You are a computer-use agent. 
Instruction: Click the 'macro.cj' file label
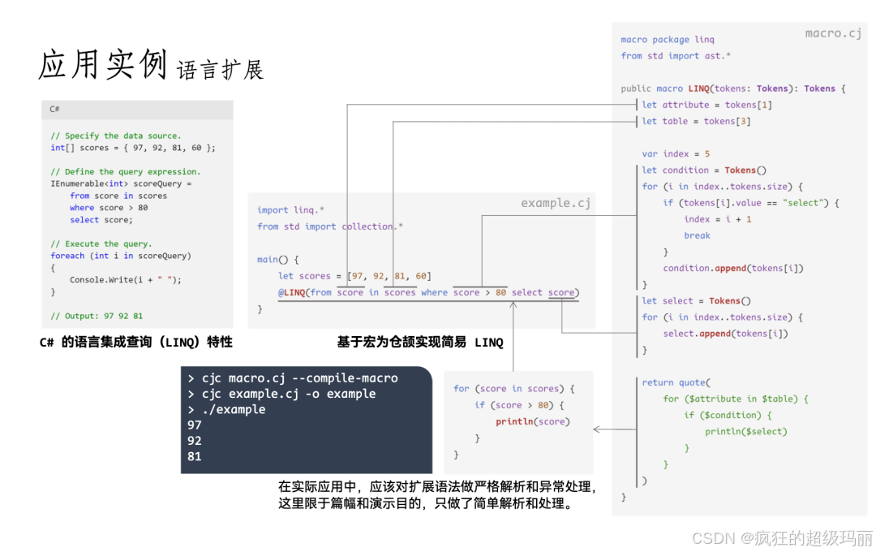[x=833, y=33]
